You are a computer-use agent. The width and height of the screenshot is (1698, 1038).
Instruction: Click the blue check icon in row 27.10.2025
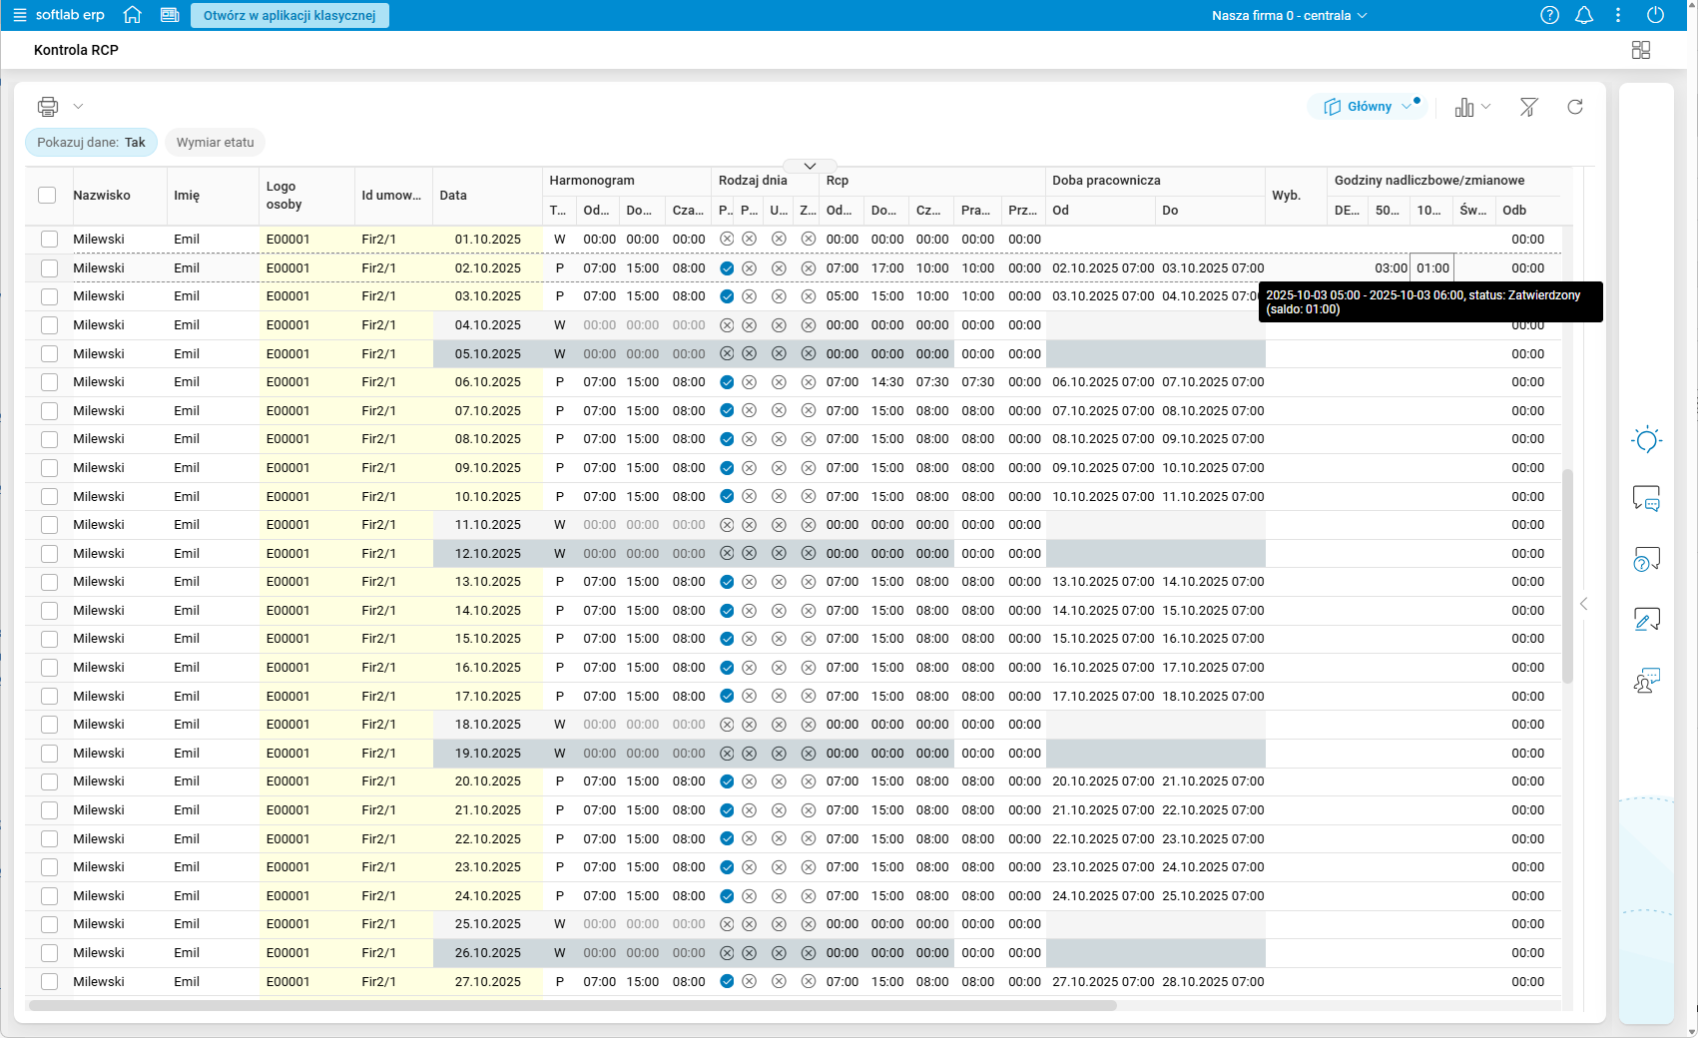pos(727,982)
